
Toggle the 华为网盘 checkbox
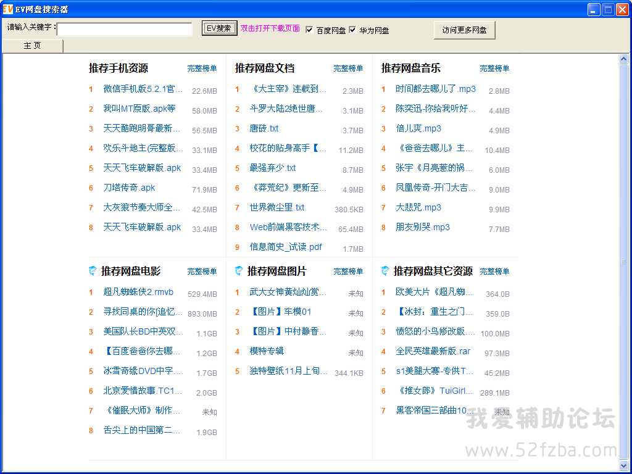point(353,30)
